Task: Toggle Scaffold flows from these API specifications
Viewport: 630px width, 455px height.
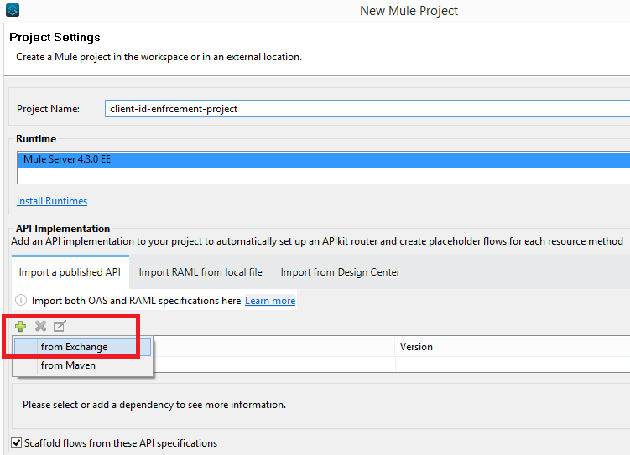Action: point(17,442)
